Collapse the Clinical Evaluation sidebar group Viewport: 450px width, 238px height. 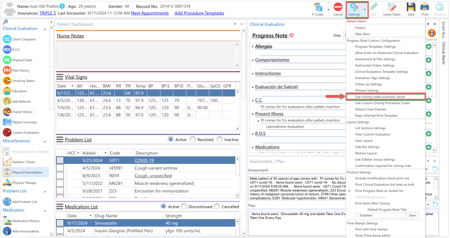click(x=45, y=29)
